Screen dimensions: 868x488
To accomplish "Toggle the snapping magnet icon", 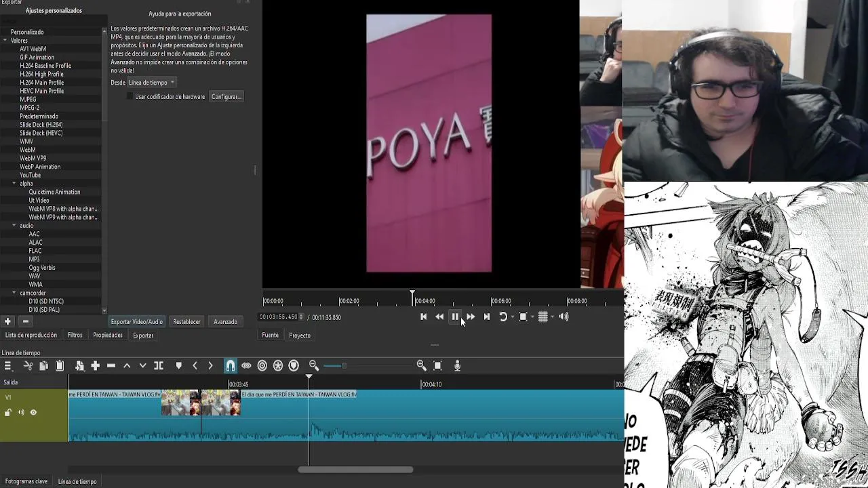I will (231, 366).
